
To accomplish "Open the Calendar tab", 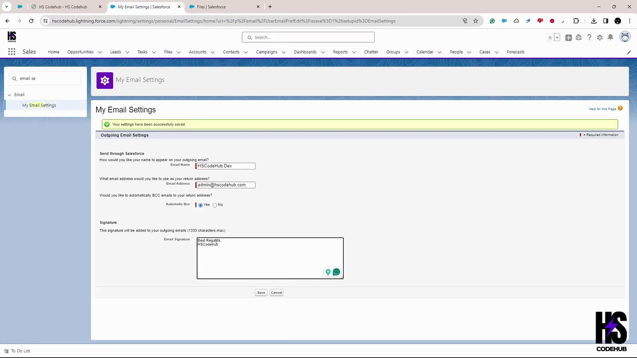I will pyautogui.click(x=425, y=52).
